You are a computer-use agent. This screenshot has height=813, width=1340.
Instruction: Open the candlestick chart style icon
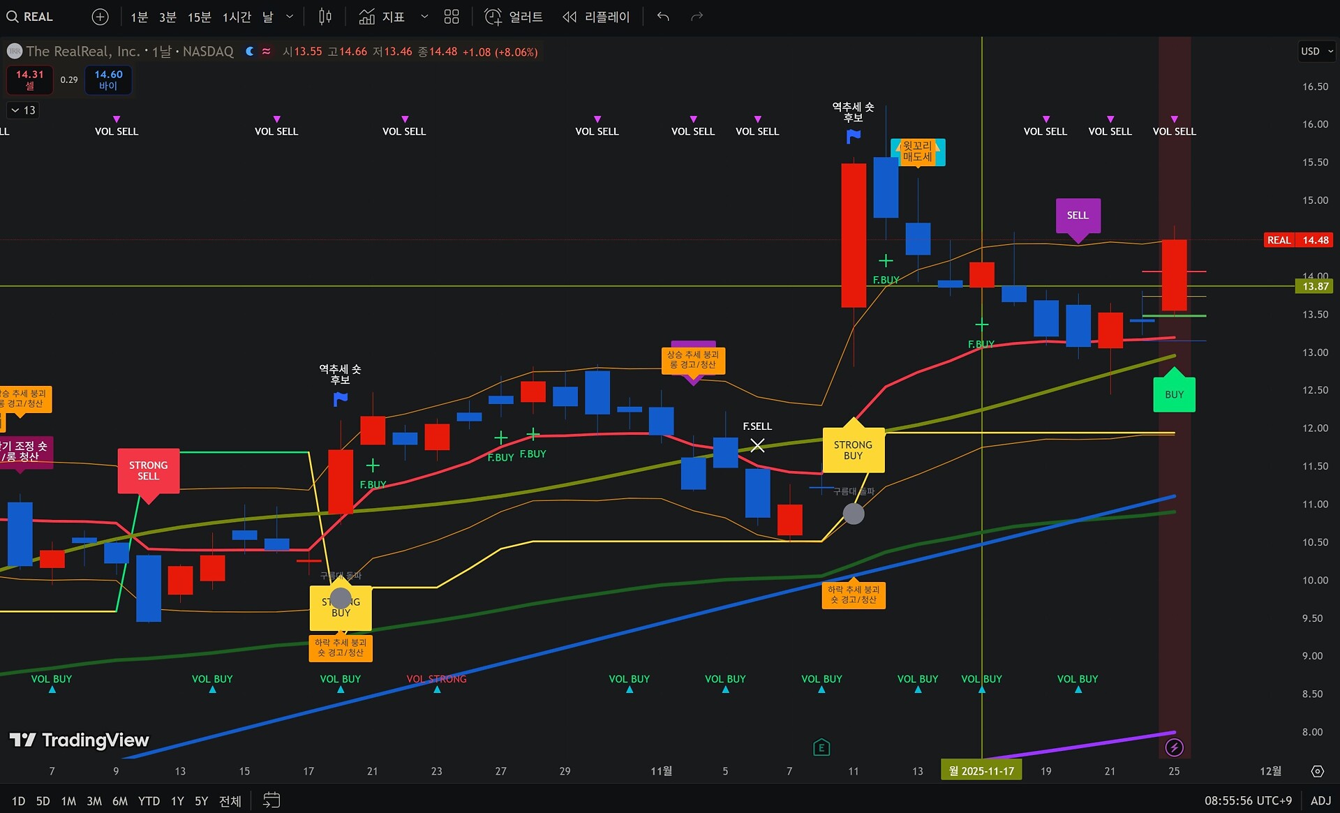[325, 17]
